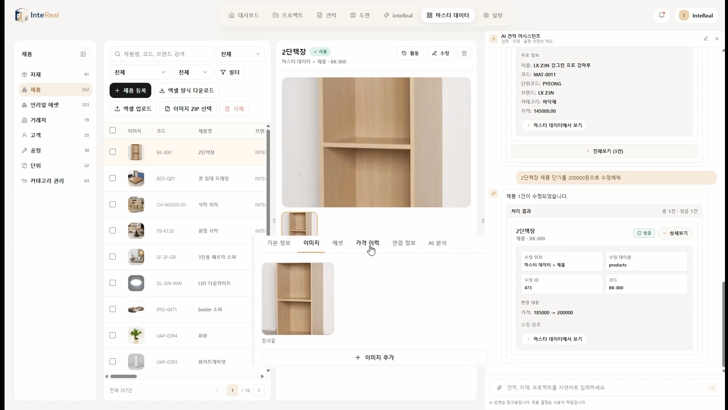Image resolution: width=728 pixels, height=410 pixels.
Task: Expand 전체보기 (3건) in chat
Action: (604, 151)
